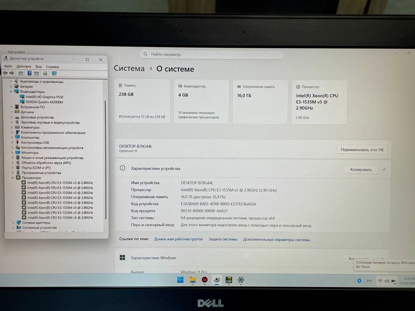Screen dimensions: 415x311
Task: Click the Bluetooth tray icon
Action: tap(359, 281)
